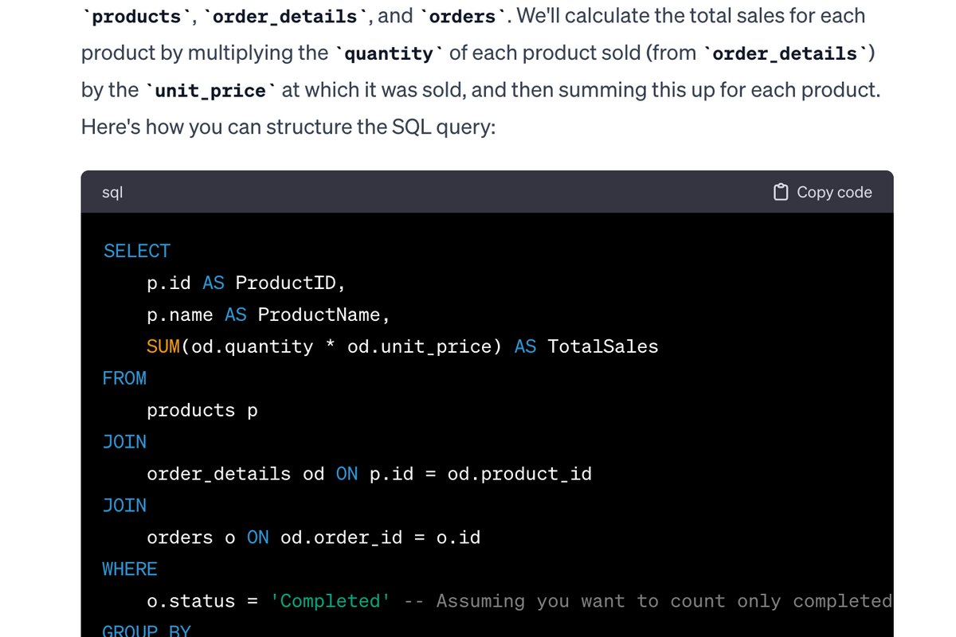Click the FROM keyword in the query
The height and width of the screenshot is (637, 956).
click(125, 378)
